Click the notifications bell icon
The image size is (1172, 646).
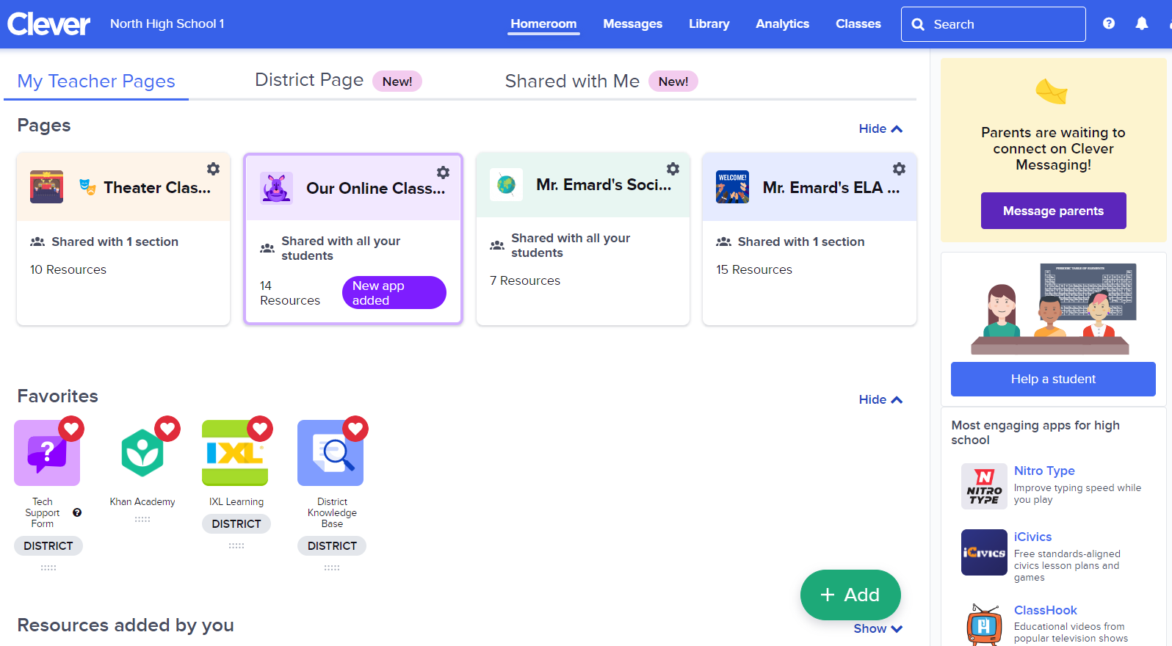click(x=1142, y=23)
